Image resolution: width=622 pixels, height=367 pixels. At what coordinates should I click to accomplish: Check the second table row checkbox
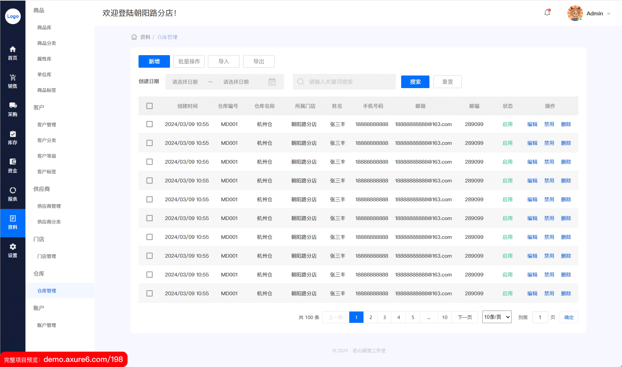(150, 143)
